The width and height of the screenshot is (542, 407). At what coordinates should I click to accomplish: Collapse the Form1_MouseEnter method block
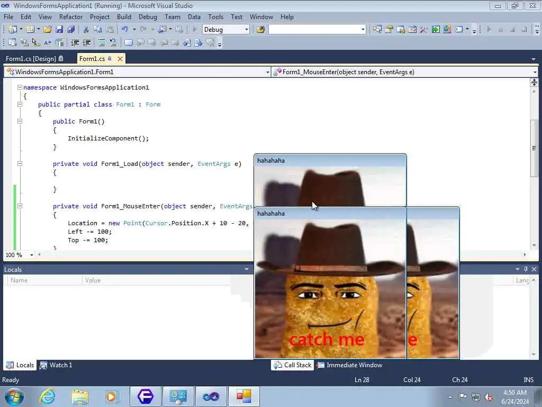20,206
